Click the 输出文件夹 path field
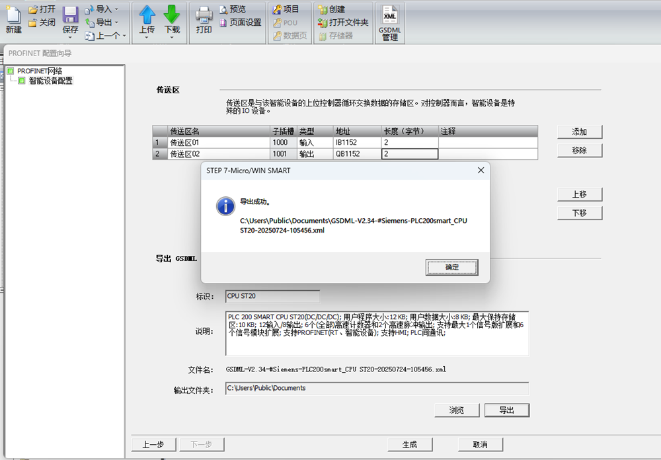661x460 pixels. (x=377, y=389)
